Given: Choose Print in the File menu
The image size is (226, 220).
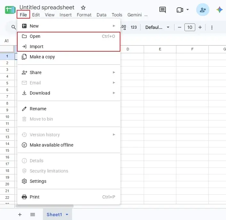Looking at the screenshot, I should (69, 197).
